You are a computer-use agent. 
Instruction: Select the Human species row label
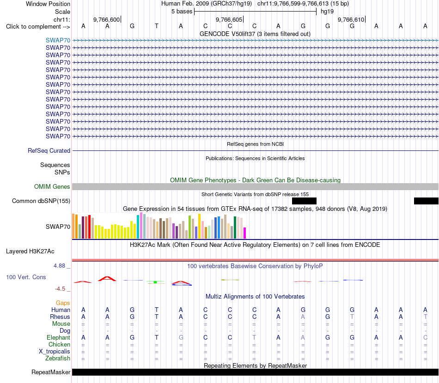click(x=61, y=310)
